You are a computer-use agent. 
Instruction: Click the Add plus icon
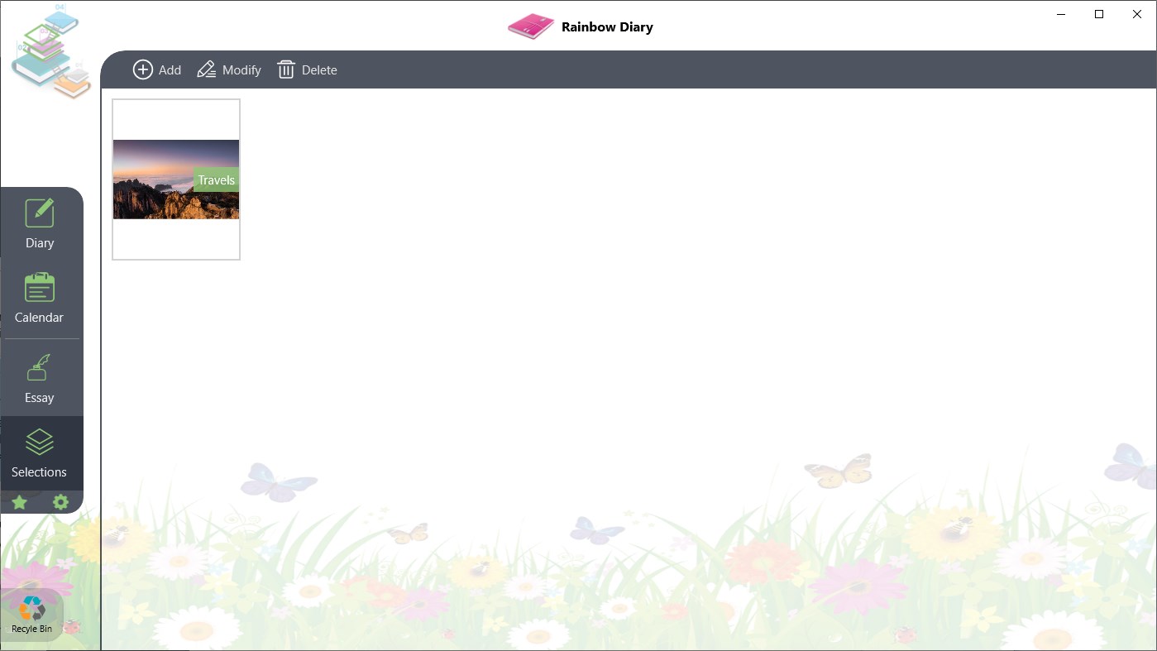click(143, 69)
